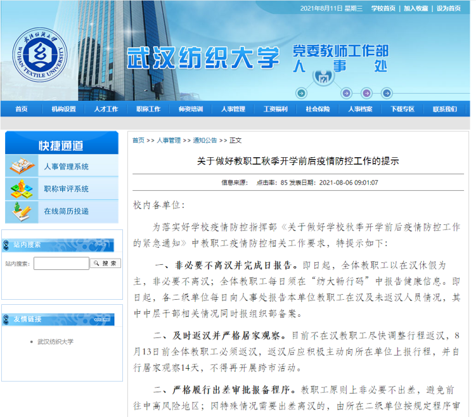
Task: Click the 信息来源 label
Action: (x=235, y=183)
